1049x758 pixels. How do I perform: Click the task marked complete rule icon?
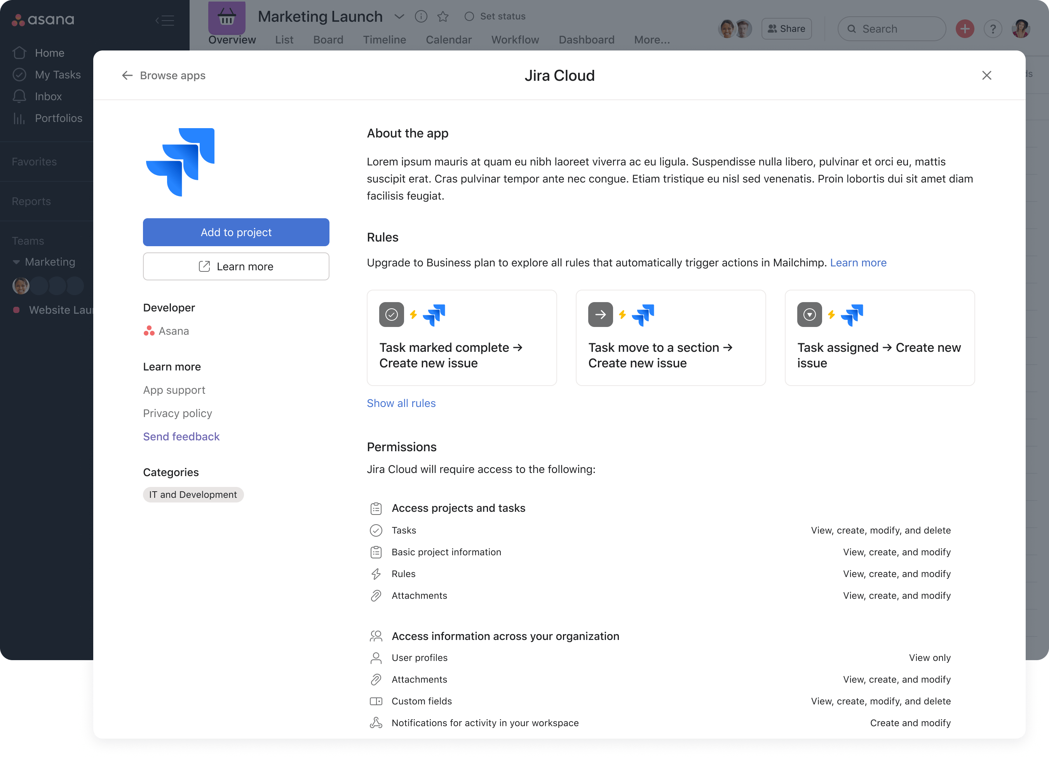tap(392, 313)
